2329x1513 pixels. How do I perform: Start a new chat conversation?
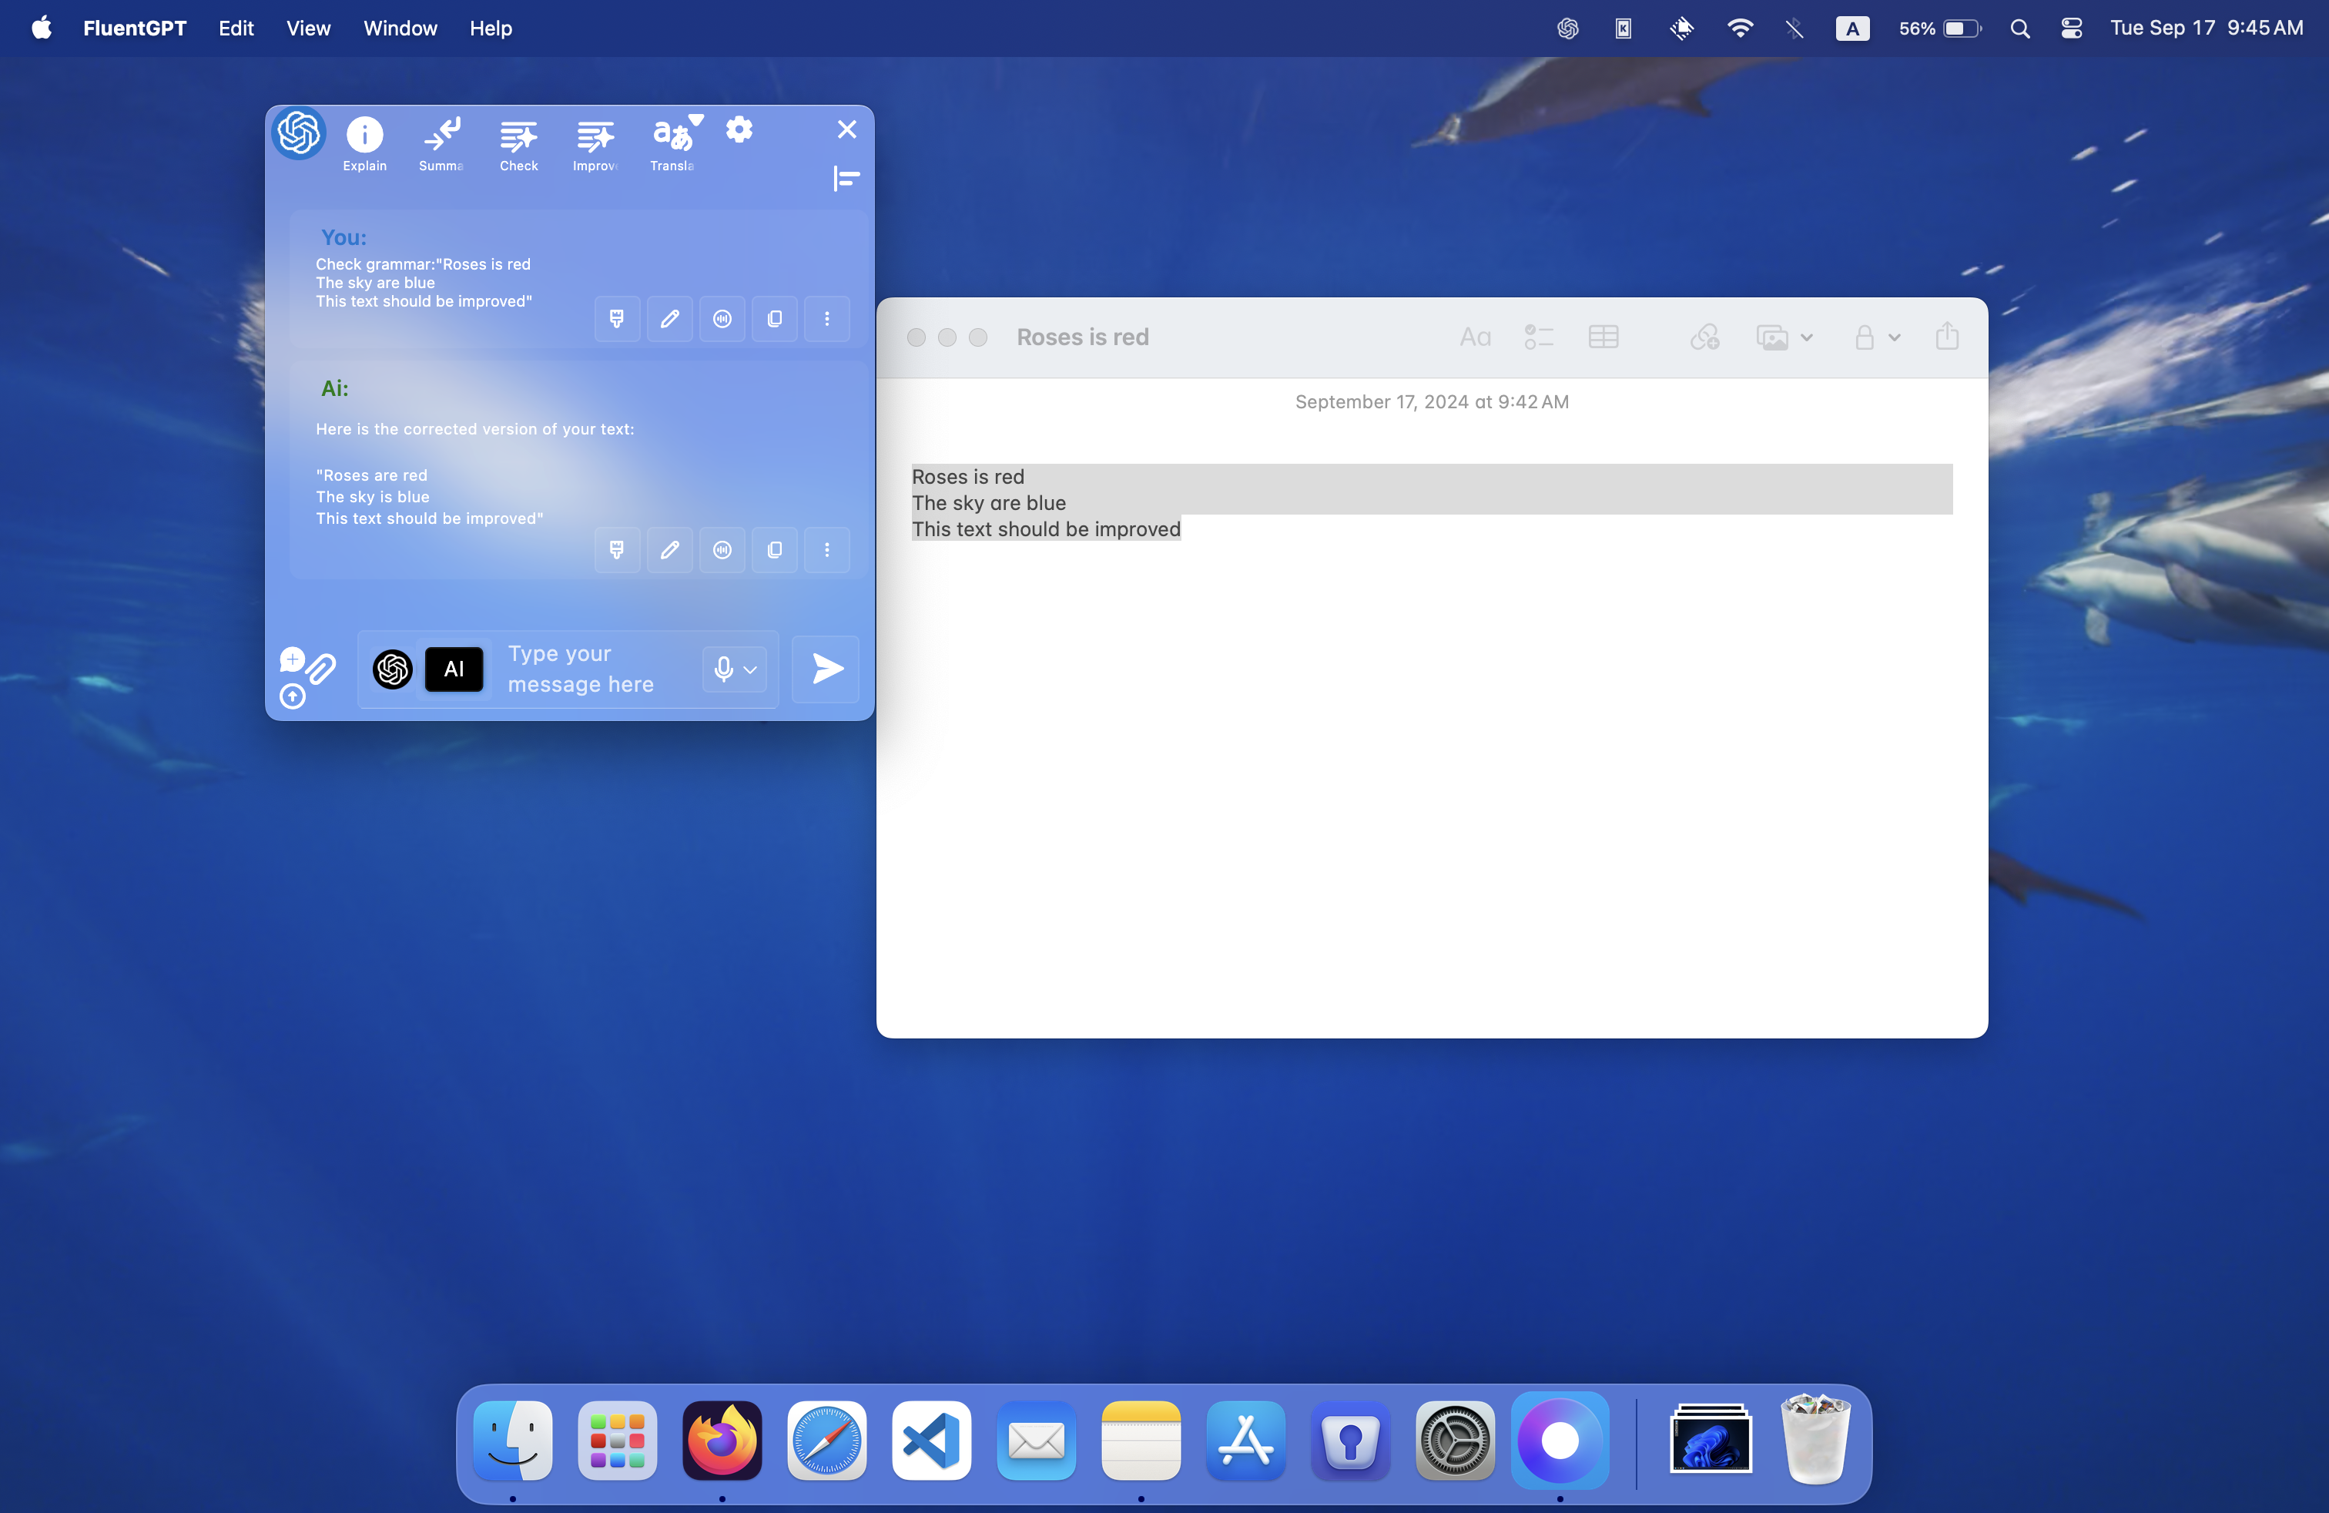292,659
